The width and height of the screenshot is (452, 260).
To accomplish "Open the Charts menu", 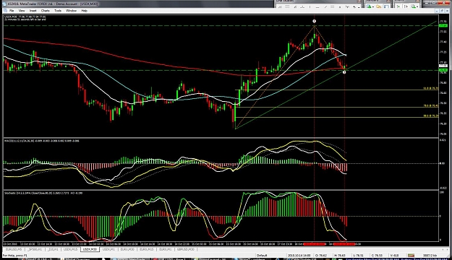I will (x=46, y=11).
